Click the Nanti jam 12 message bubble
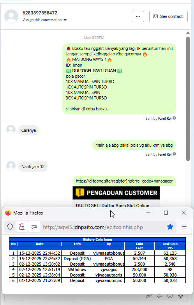194x305 pixels. [x=33, y=167]
